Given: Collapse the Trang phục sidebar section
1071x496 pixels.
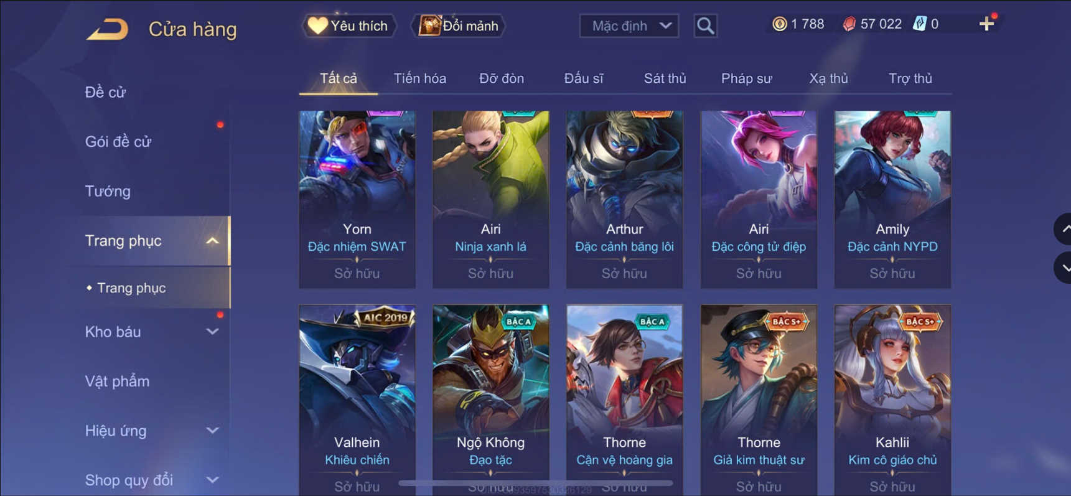Looking at the screenshot, I should click(212, 241).
